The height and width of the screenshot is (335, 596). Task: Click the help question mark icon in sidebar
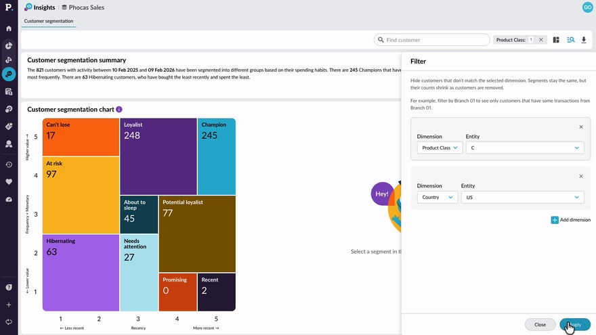click(9, 287)
